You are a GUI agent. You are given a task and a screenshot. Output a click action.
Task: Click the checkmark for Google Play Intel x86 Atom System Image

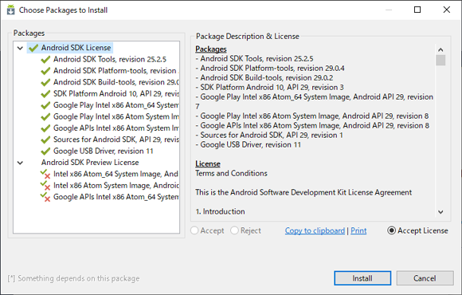[x=45, y=117]
